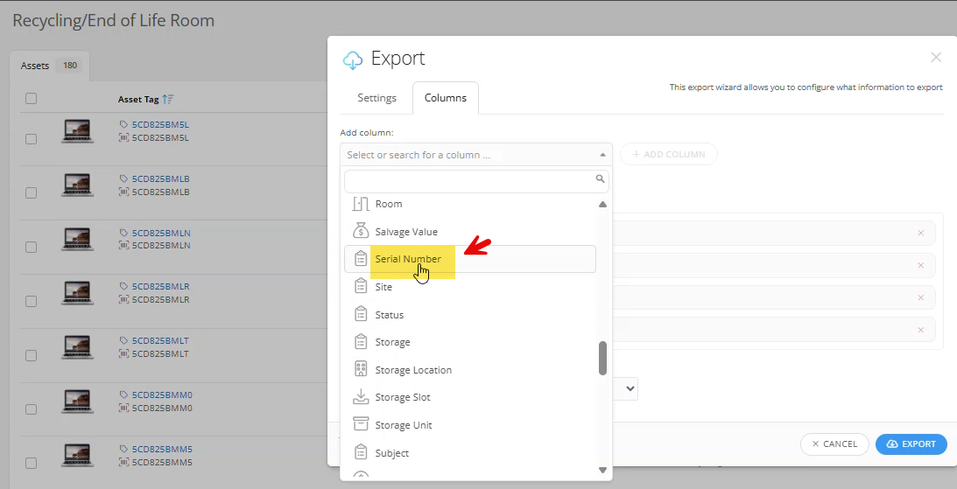957x489 pixels.
Task: Click the Storage Unit box icon
Action: coord(361,425)
